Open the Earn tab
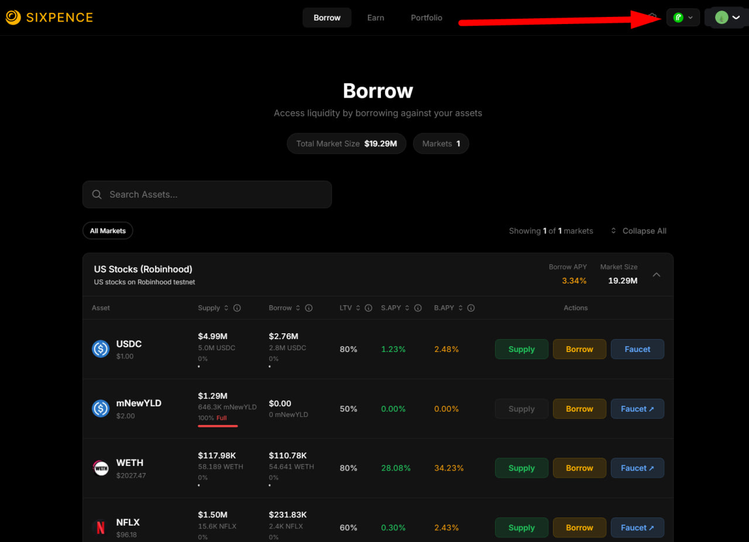 click(376, 18)
